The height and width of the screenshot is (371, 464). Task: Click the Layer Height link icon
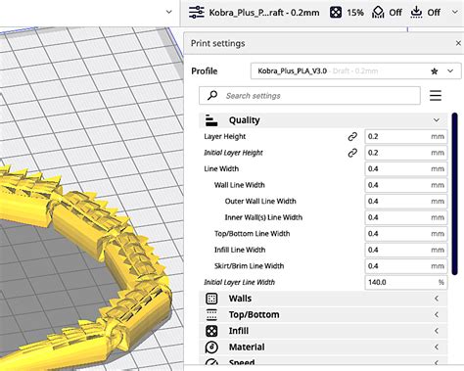pyautogui.click(x=352, y=136)
